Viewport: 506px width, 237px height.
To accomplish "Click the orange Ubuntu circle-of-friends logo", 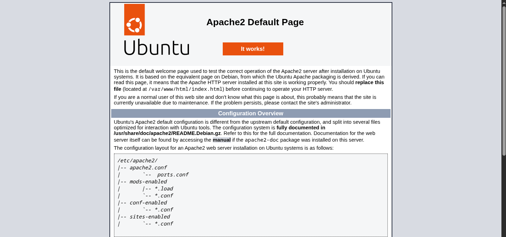I will point(134,20).
